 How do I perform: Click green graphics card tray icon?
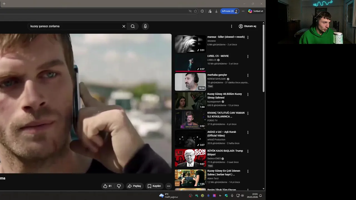197,196
